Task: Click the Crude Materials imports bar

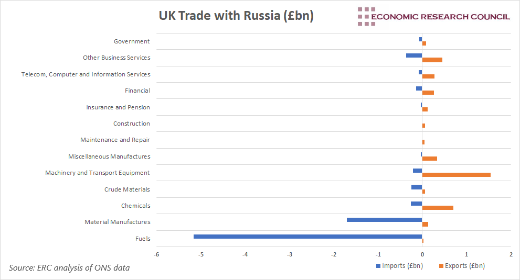Action: (x=417, y=187)
